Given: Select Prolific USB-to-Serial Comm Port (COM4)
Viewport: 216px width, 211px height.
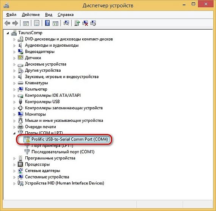Looking at the screenshot, I should point(70,139).
